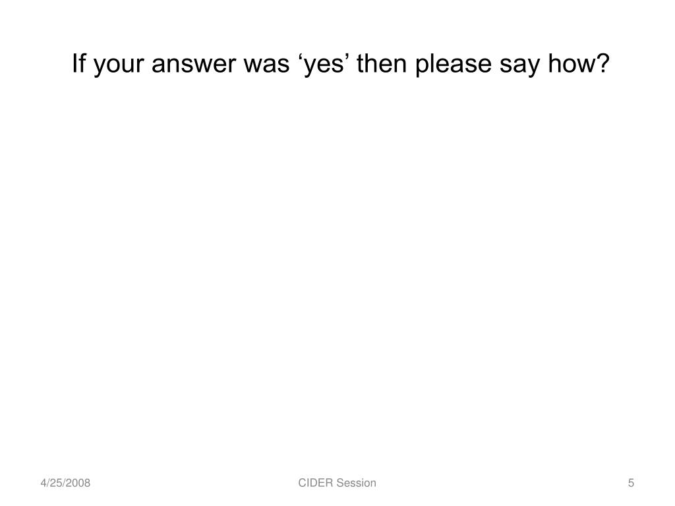Screen dimensions: 675x506
Task: Click the CIDER Session footer text
Action: [337, 483]
